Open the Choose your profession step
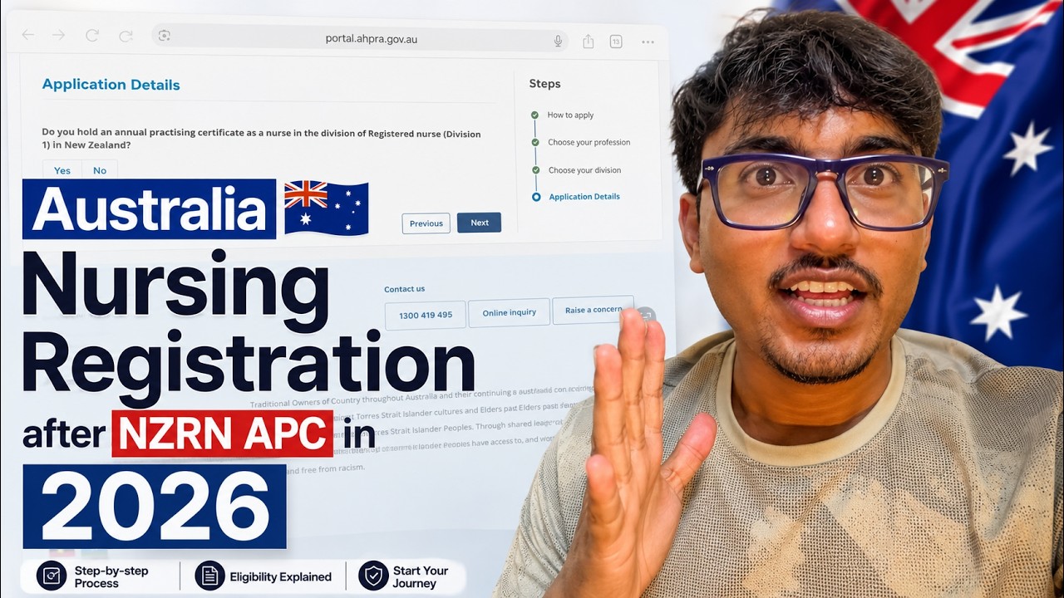1064x598 pixels. [x=589, y=142]
